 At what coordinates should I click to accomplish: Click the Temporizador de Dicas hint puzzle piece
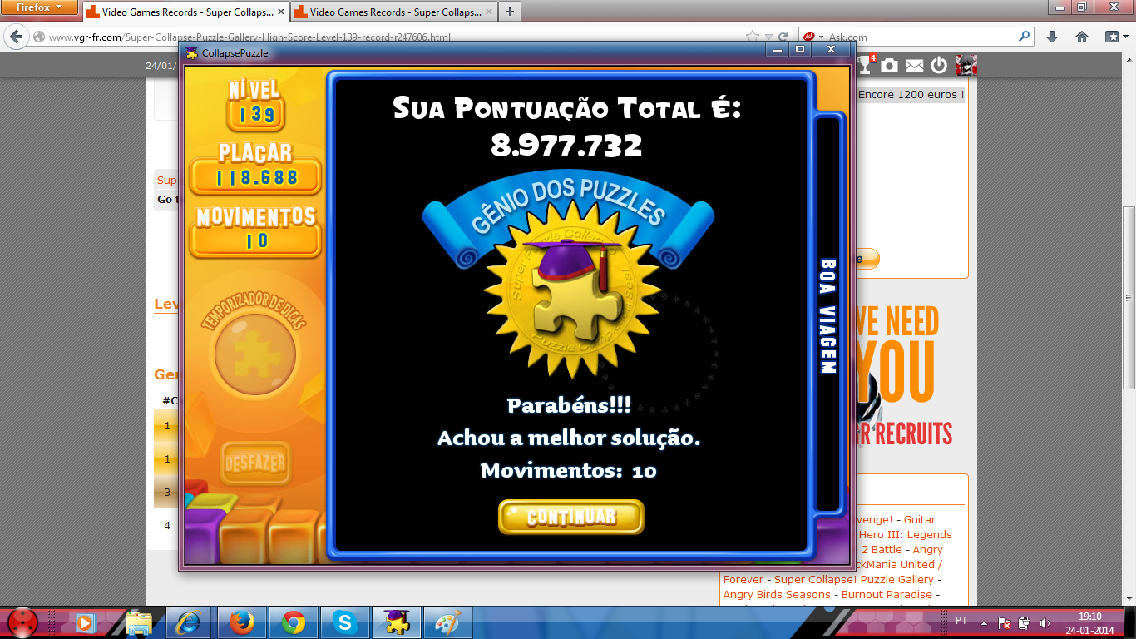(x=254, y=355)
